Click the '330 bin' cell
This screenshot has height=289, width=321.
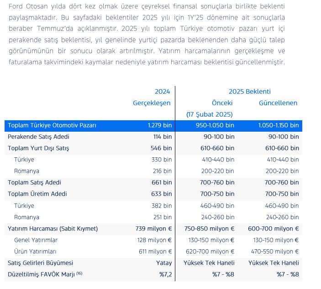tap(162, 160)
